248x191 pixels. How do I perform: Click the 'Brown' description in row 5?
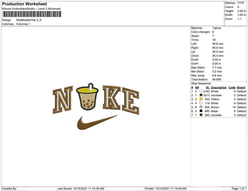[x=215, y=107]
